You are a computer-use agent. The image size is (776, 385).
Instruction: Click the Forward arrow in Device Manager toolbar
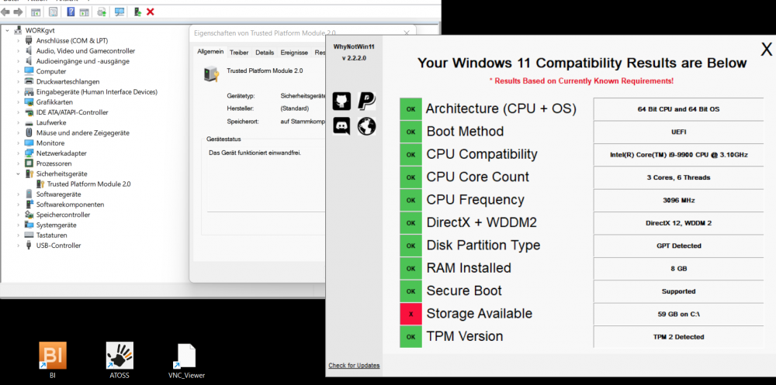point(18,12)
